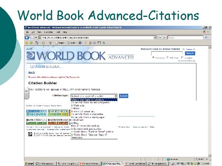The width and height of the screenshot is (222, 166).
Task: Click the browser Forward arrow button
Action: pos(32,38)
